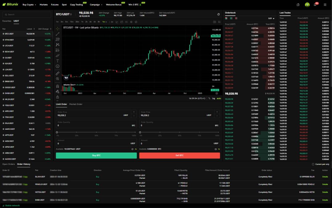
Task: Select the brush drawing tool
Action: click(x=57, y=55)
